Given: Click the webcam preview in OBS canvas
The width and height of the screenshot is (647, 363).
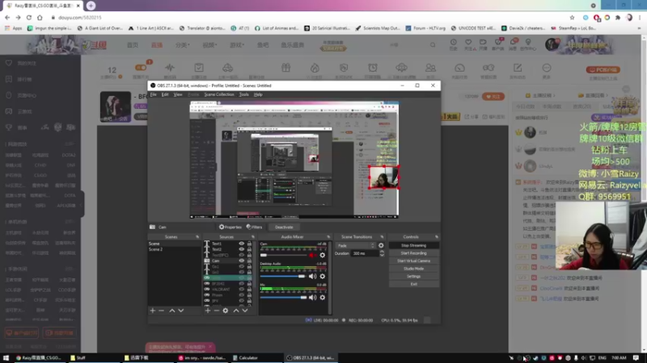Looking at the screenshot, I should [383, 177].
